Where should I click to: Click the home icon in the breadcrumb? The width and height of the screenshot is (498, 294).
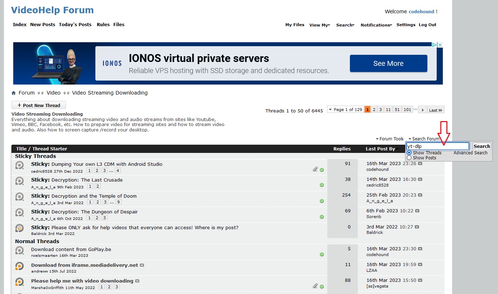14,93
